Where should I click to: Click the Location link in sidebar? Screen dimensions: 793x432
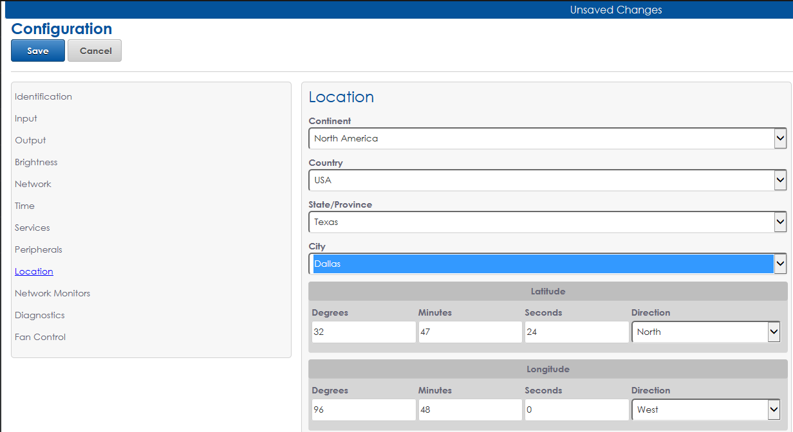[x=34, y=271]
